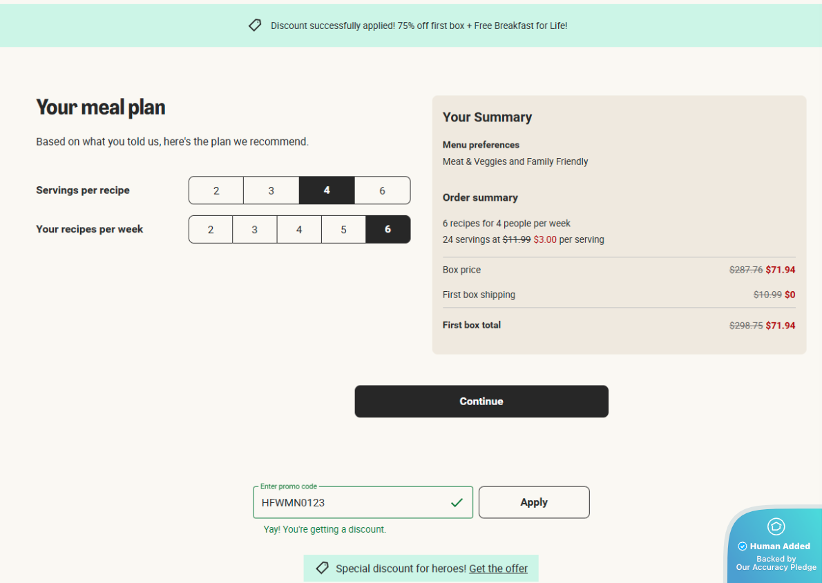
Task: Set 2 recipes per week
Action: (x=211, y=230)
